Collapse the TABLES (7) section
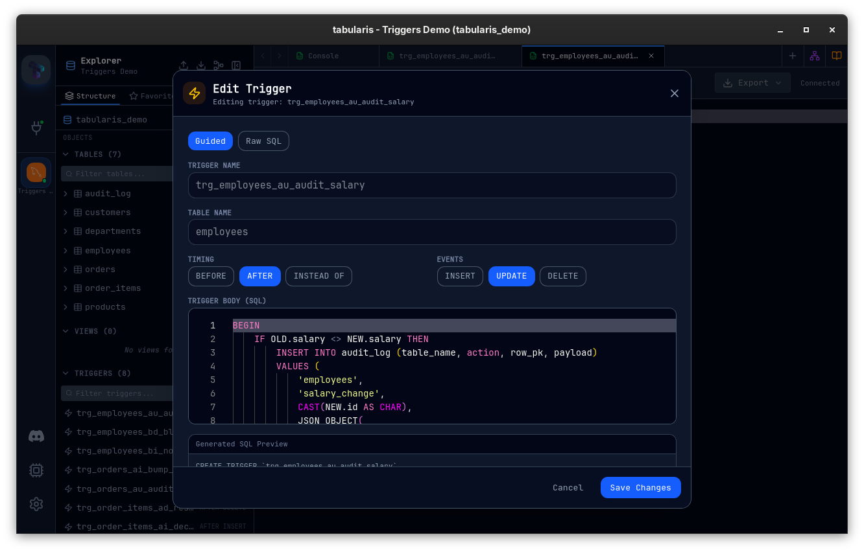Screen dimensions: 864x552 coord(66,154)
